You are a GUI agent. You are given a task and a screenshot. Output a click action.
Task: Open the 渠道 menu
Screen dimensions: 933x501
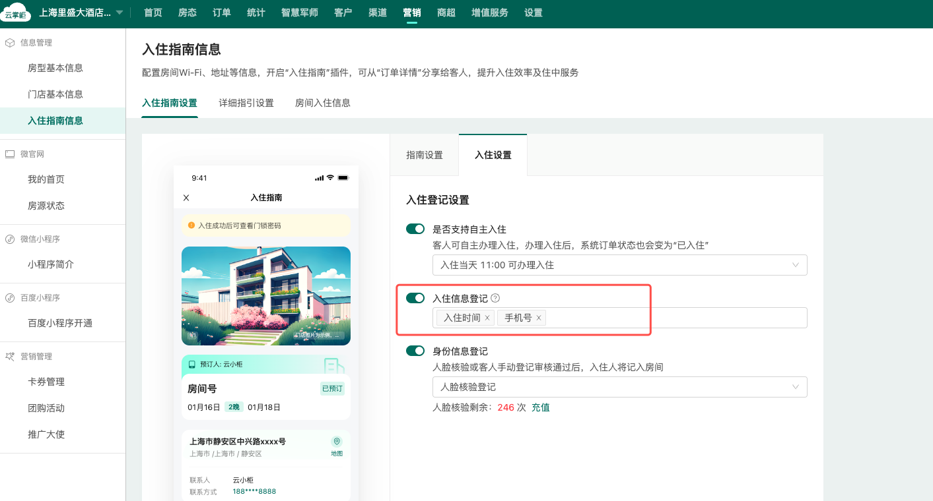pos(378,13)
